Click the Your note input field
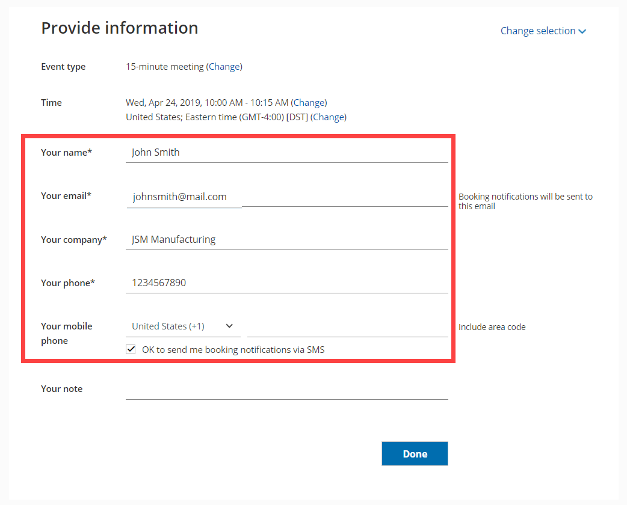The height and width of the screenshot is (505, 627). tap(286, 389)
